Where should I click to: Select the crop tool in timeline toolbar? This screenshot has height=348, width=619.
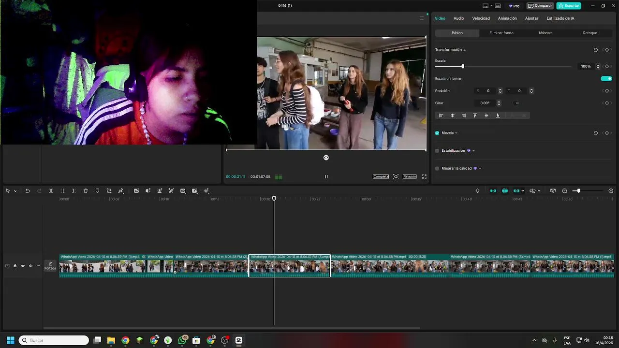pos(109,191)
